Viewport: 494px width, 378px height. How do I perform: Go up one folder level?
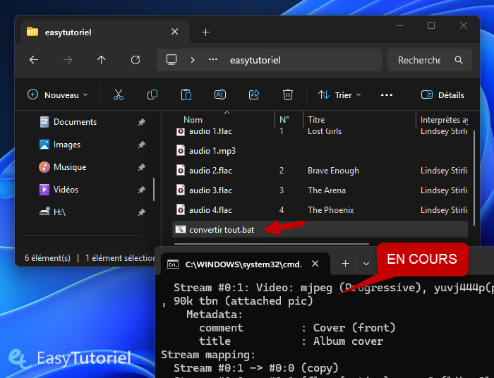point(101,60)
